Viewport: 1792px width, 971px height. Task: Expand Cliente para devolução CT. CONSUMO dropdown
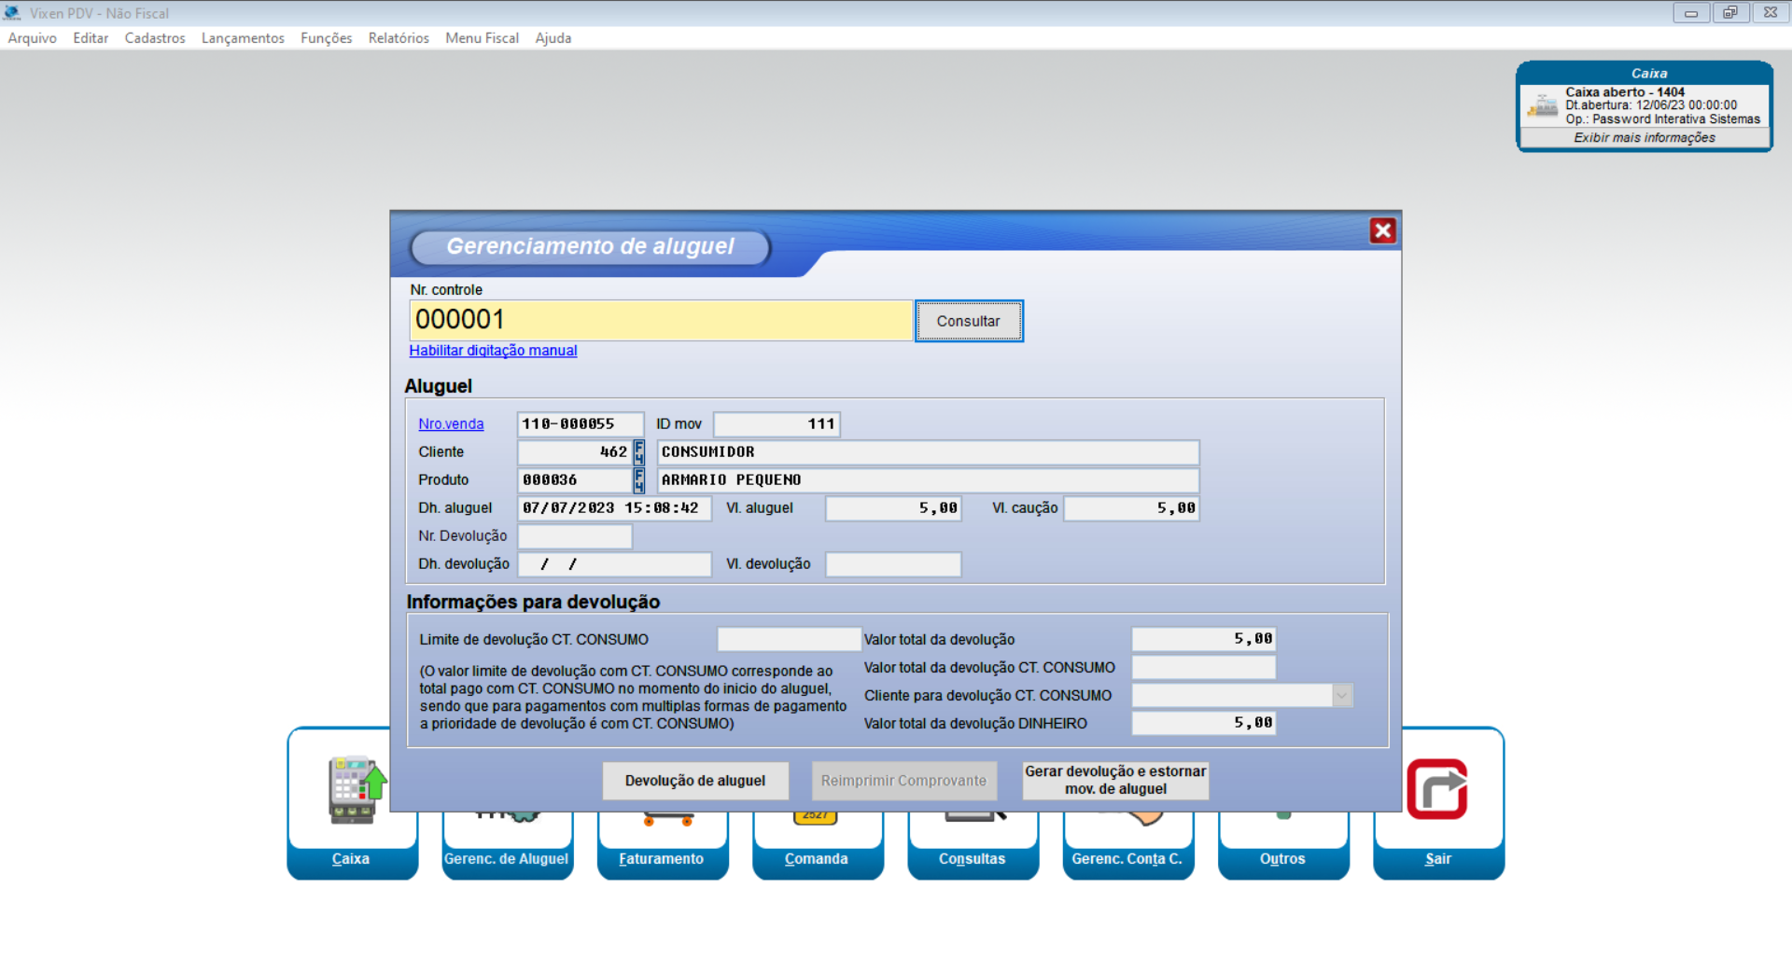click(1342, 696)
